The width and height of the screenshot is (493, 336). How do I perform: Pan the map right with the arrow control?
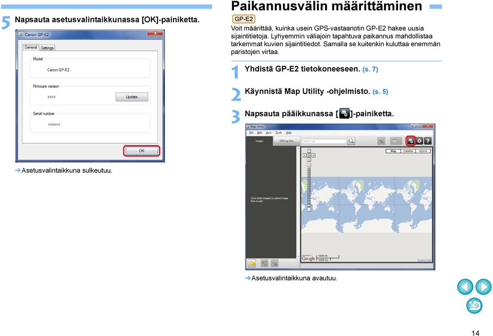point(313,155)
